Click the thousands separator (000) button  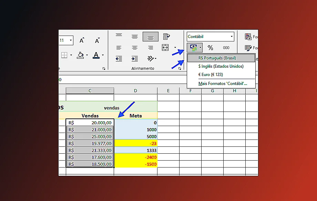coord(226,48)
